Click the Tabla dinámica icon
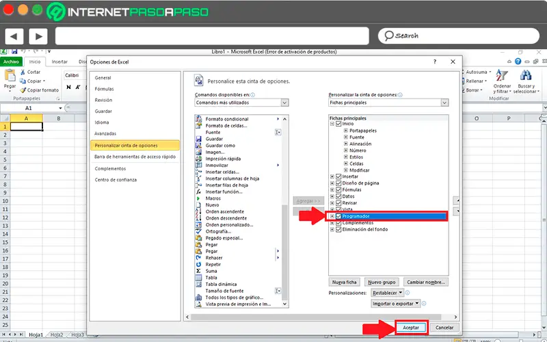The width and height of the screenshot is (547, 342). point(198,285)
